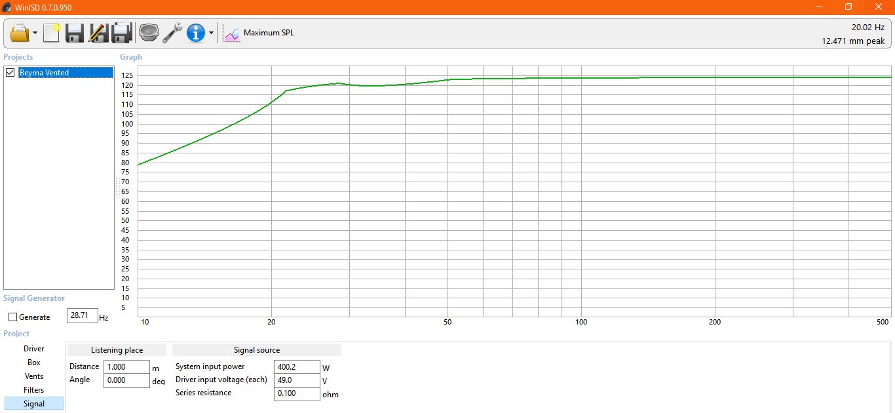Screen dimensions: 895x413
Task: Create a new project
Action: click(52, 33)
